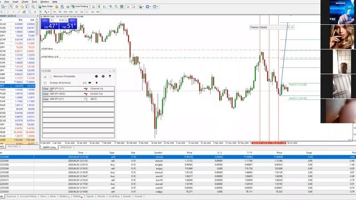Click the T filter icon in pattern panel
The height and width of the screenshot is (200, 356).
(x=110, y=77)
